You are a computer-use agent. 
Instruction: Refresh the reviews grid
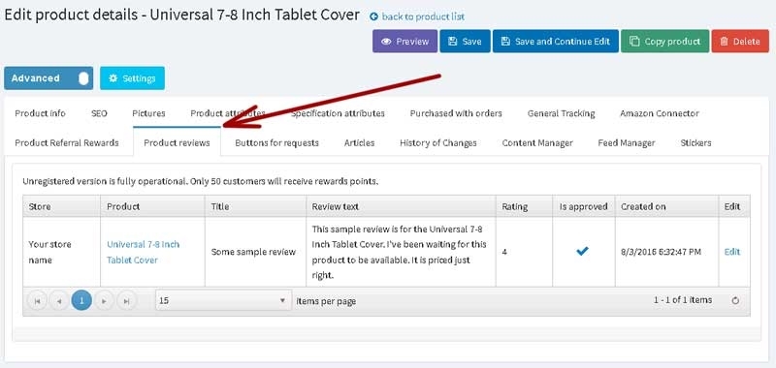pos(735,300)
